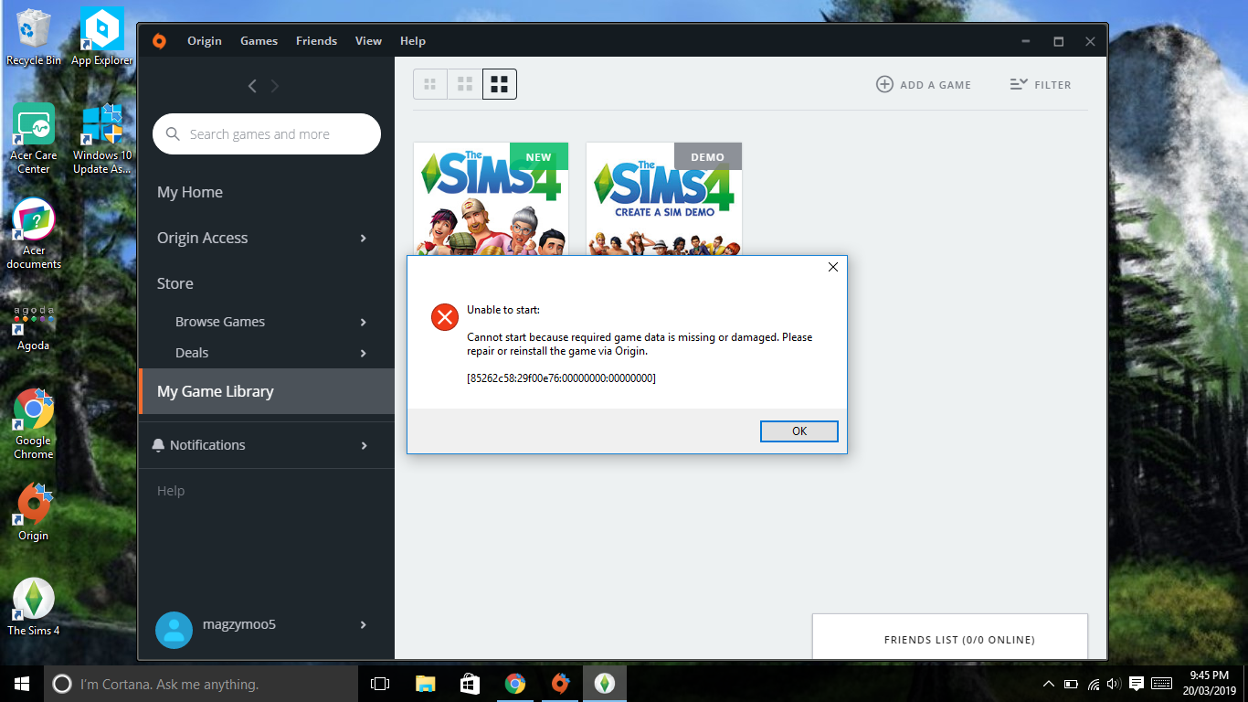This screenshot has width=1248, height=702.
Task: Select The Sims 4 Create A Sim Demo tile
Action: (x=664, y=199)
